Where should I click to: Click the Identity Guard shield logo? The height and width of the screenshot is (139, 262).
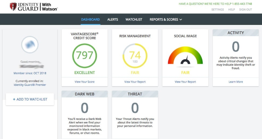(13, 7)
